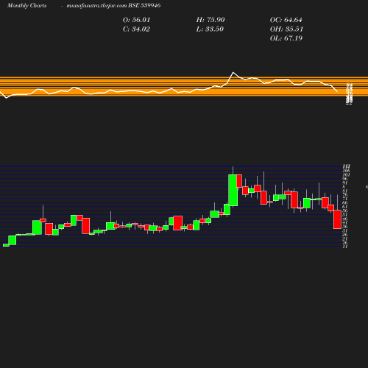Click the "OH: 35.51" reading
Viewport: 368px width, 368px height.
point(286,29)
